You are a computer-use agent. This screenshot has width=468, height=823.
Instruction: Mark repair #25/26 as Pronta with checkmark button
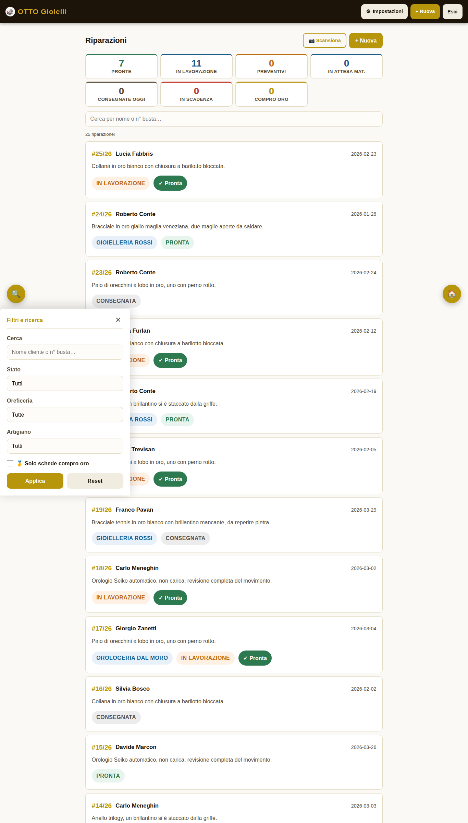point(170,183)
